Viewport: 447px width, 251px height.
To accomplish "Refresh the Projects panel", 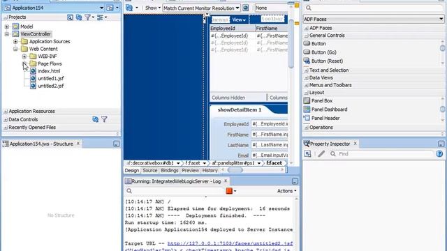I will point(79,17).
